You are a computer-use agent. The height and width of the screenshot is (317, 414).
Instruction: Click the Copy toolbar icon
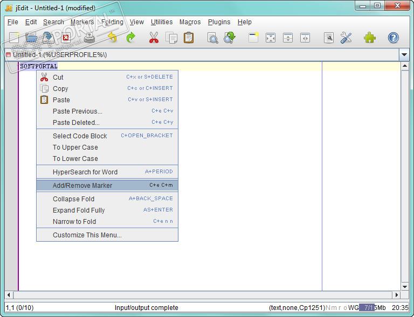click(x=171, y=38)
